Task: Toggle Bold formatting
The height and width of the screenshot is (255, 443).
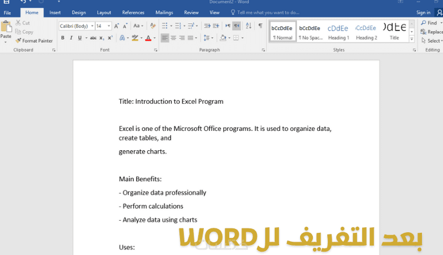Action: (x=63, y=38)
